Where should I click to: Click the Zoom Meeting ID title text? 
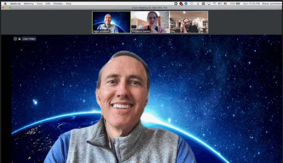coord(149,8)
